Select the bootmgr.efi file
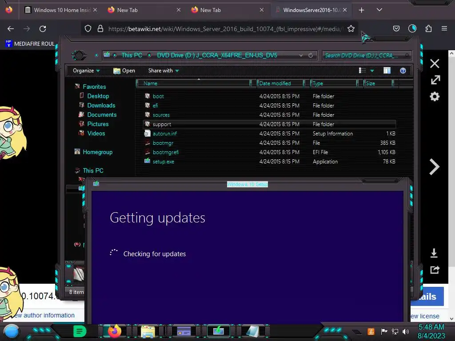Viewport: 455px width, 341px height. [x=165, y=152]
